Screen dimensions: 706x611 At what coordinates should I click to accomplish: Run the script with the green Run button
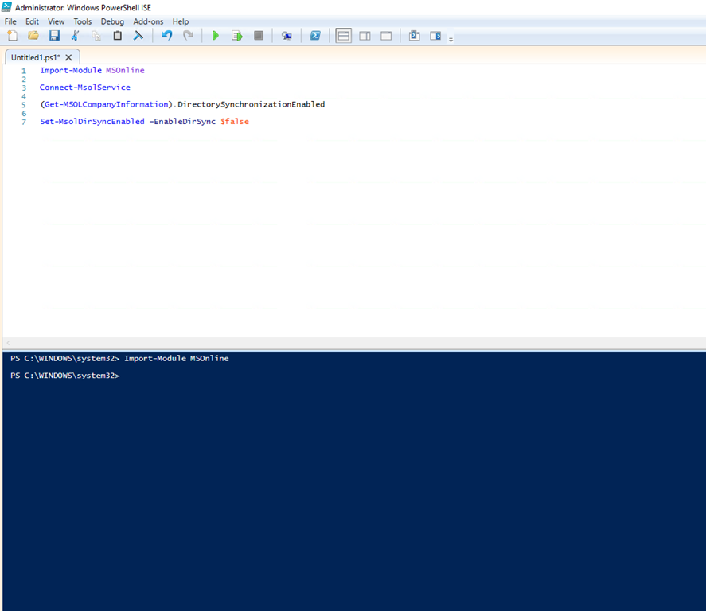coord(215,35)
